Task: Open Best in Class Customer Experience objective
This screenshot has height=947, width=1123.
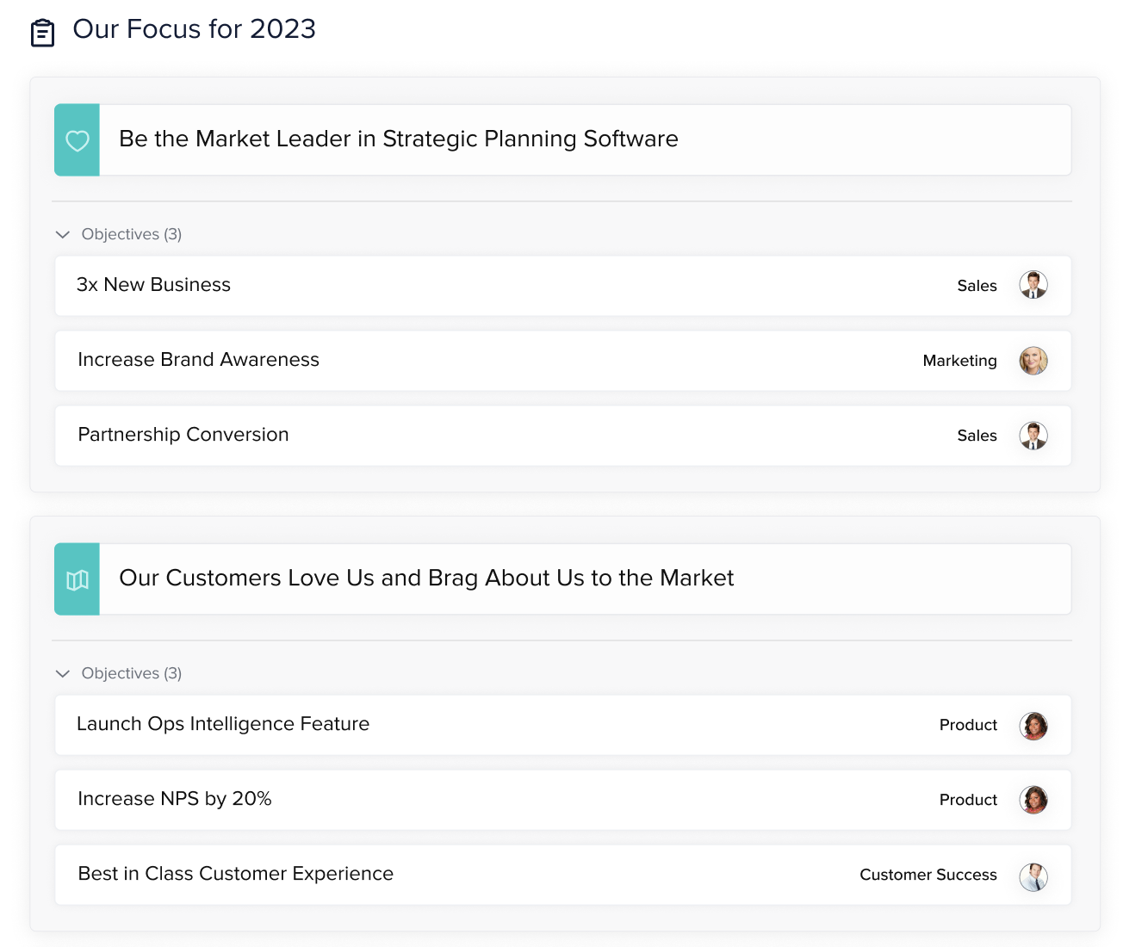Action: 236,874
